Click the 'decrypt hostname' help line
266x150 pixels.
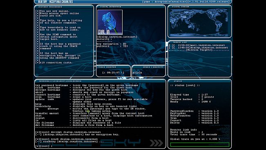click(x=81, y=90)
